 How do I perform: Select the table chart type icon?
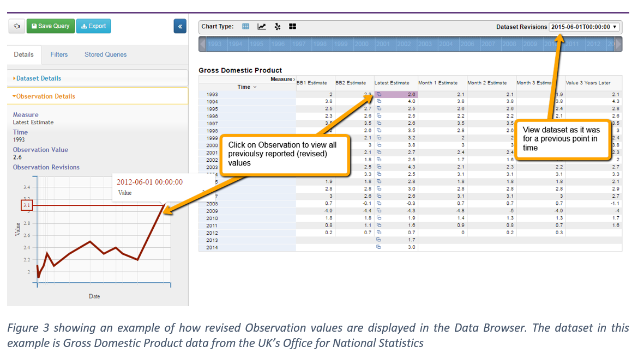[x=245, y=27]
